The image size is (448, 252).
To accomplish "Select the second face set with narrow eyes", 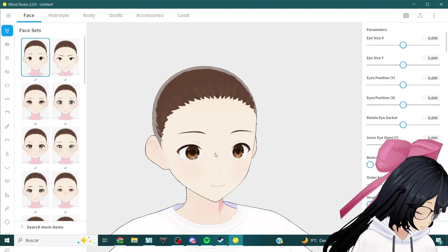I will [65, 57].
